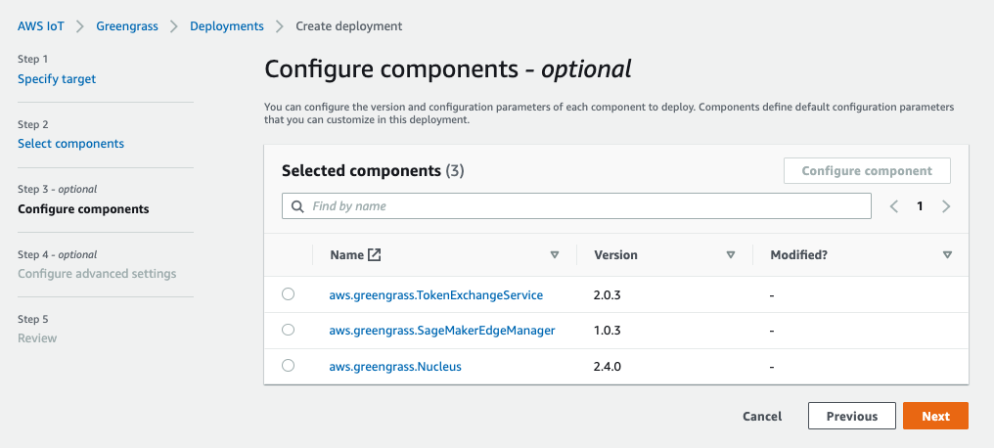994x448 pixels.
Task: Click version 1.0.3 cell
Action: (608, 331)
